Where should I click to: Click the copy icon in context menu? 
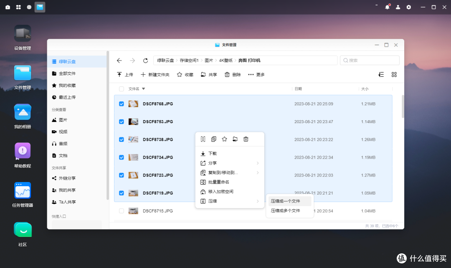tap(214, 139)
